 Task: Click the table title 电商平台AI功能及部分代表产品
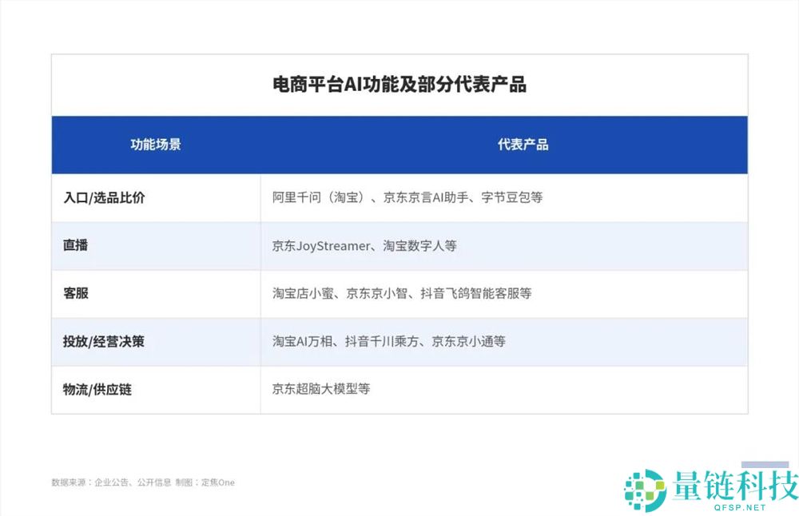(x=399, y=85)
